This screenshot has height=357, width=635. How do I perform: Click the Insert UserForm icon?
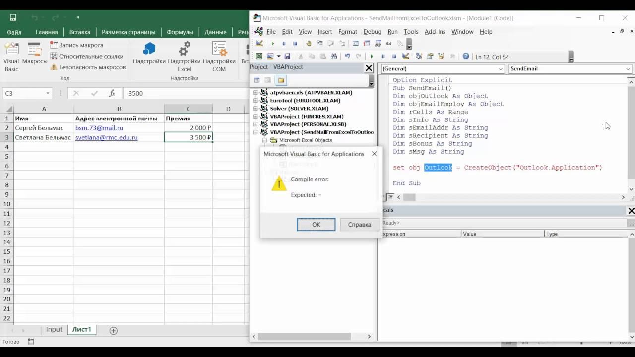270,56
